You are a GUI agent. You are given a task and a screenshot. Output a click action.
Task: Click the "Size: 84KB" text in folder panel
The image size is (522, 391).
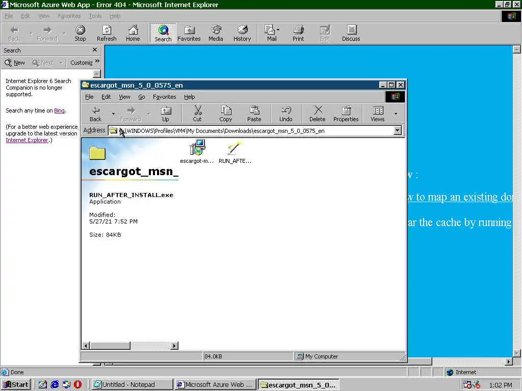(105, 235)
